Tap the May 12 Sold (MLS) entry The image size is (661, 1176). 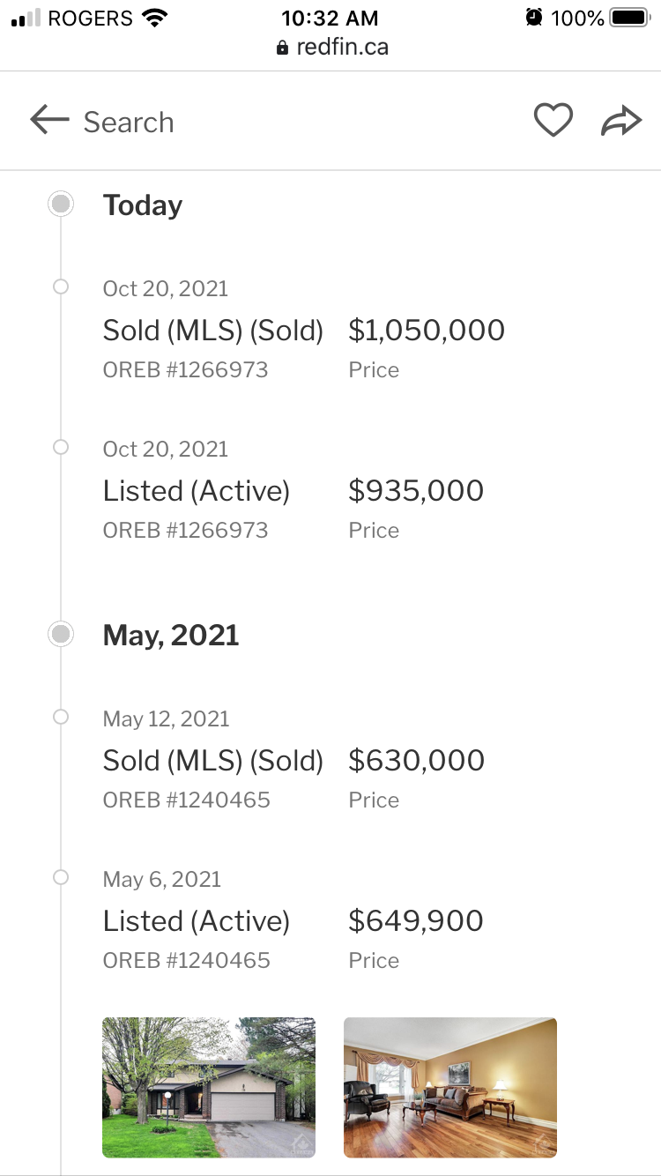[x=212, y=761]
